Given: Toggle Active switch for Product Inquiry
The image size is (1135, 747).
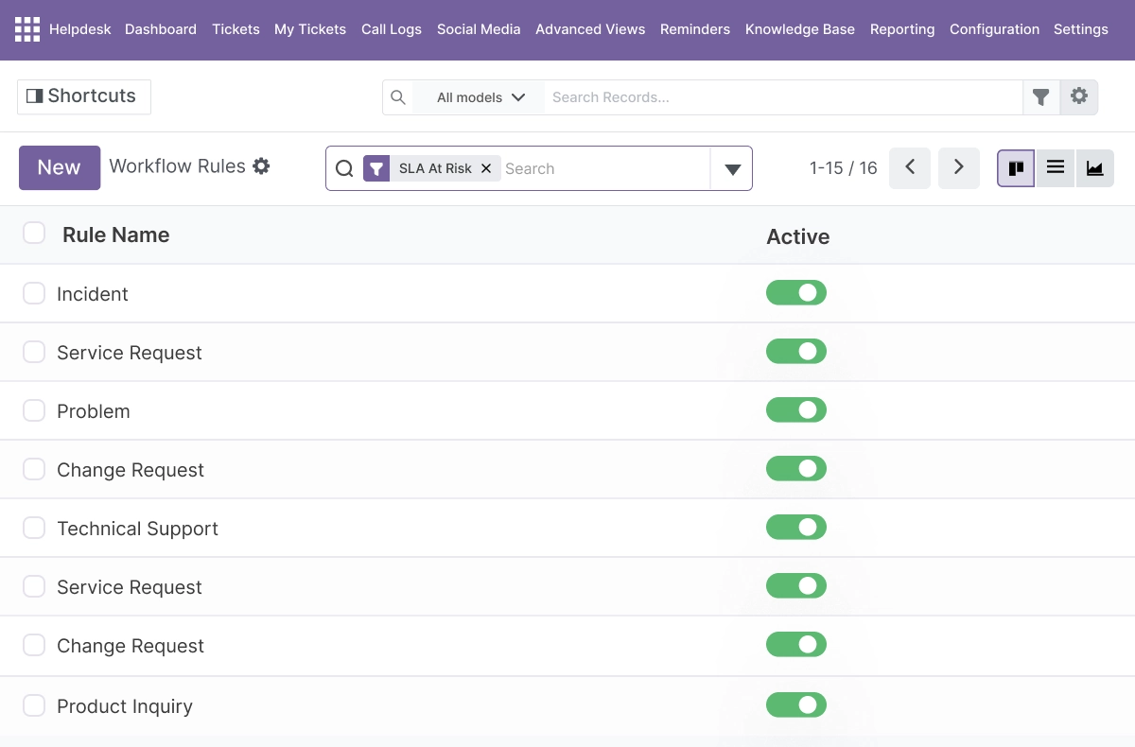Looking at the screenshot, I should tap(796, 705).
